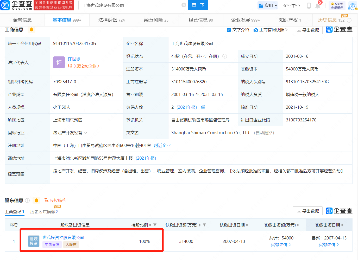
Task: Click the Qcc.com logo icon
Action: point(5,5)
